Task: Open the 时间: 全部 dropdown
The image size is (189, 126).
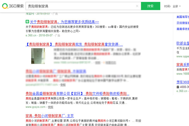Action: tap(172, 6)
